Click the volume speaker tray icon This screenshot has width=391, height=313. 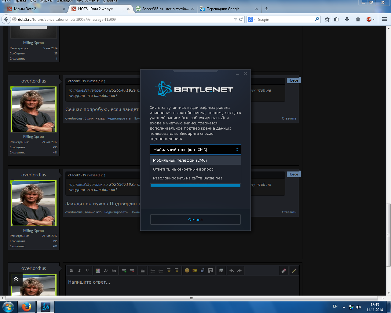pos(359,307)
